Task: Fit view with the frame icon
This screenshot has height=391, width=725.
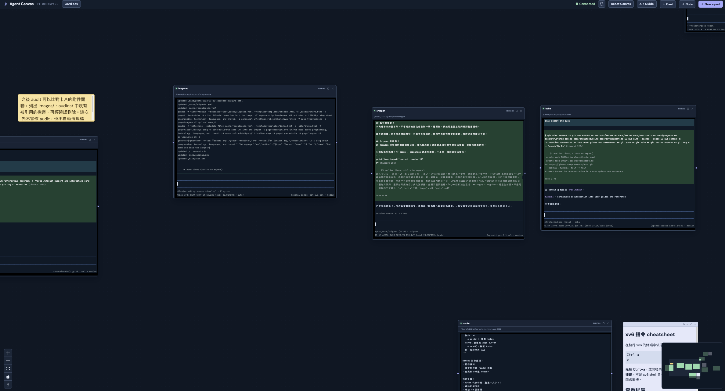Action: point(8,369)
